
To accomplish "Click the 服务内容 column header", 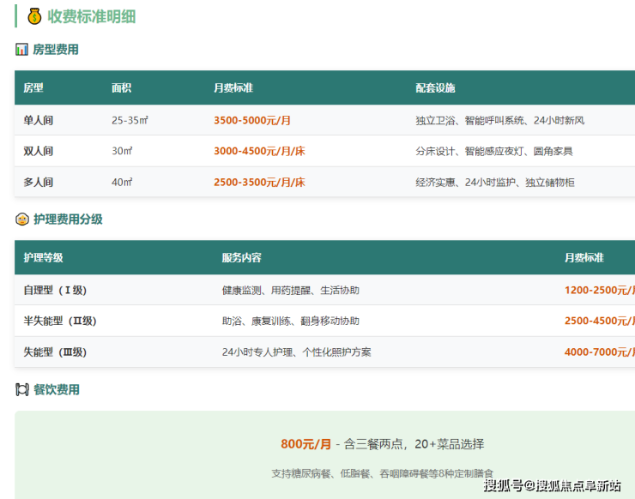I will coord(241,258).
